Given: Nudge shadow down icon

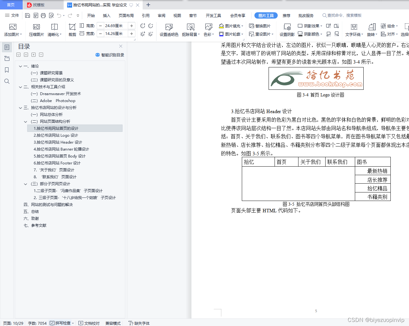Looking at the screenshot, I should (x=336, y=26).
